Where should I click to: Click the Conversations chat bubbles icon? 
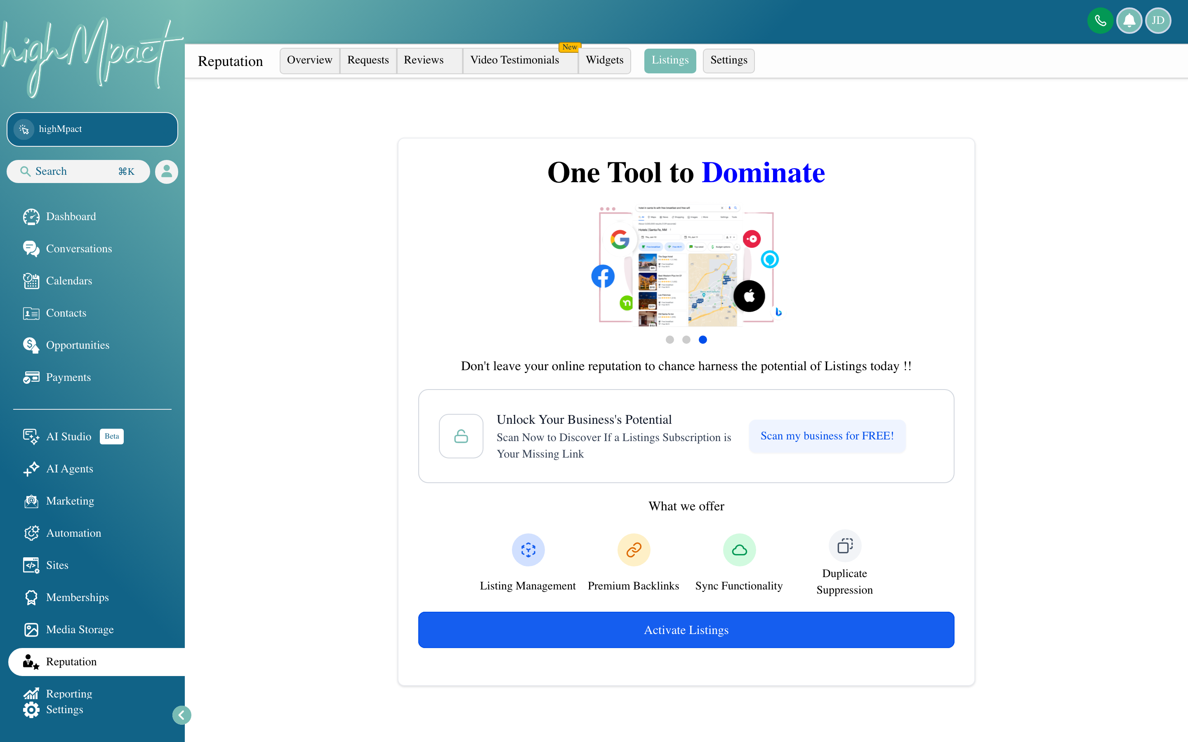[x=31, y=249]
